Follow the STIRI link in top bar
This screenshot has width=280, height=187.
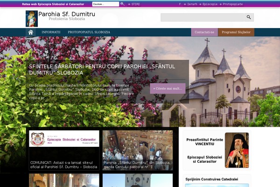[x=135, y=4]
